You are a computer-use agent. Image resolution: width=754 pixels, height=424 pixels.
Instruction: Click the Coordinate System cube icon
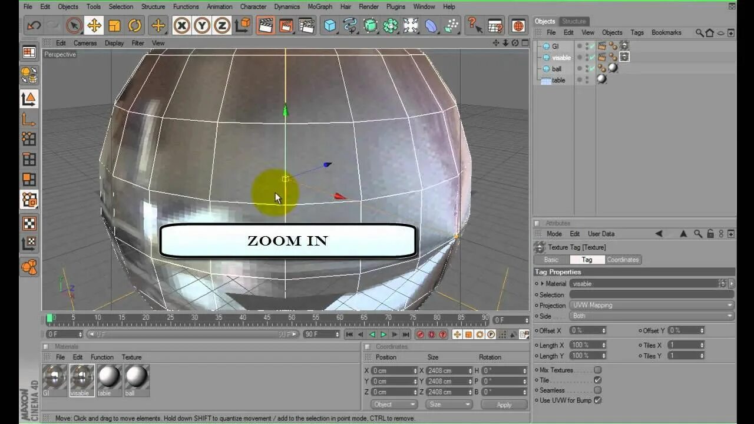[242, 25]
